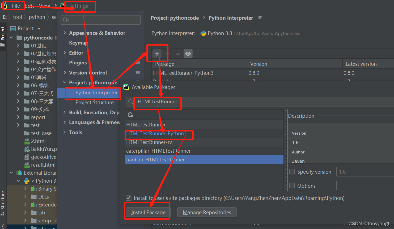Select caterpillar-HTMLTestRunner package row
The height and width of the screenshot is (229, 394).
point(204,151)
